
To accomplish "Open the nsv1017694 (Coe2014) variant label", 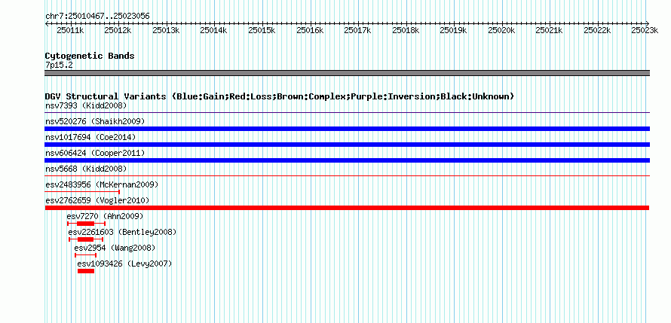I will [90, 137].
